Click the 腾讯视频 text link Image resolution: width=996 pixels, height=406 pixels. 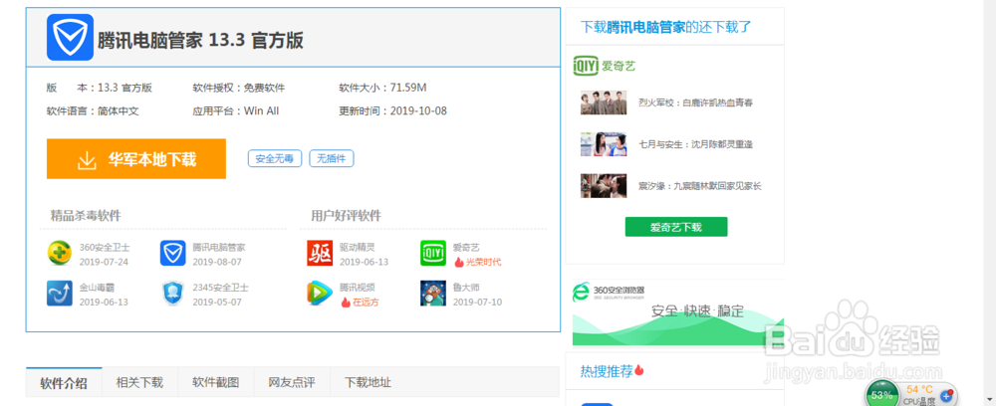point(357,288)
